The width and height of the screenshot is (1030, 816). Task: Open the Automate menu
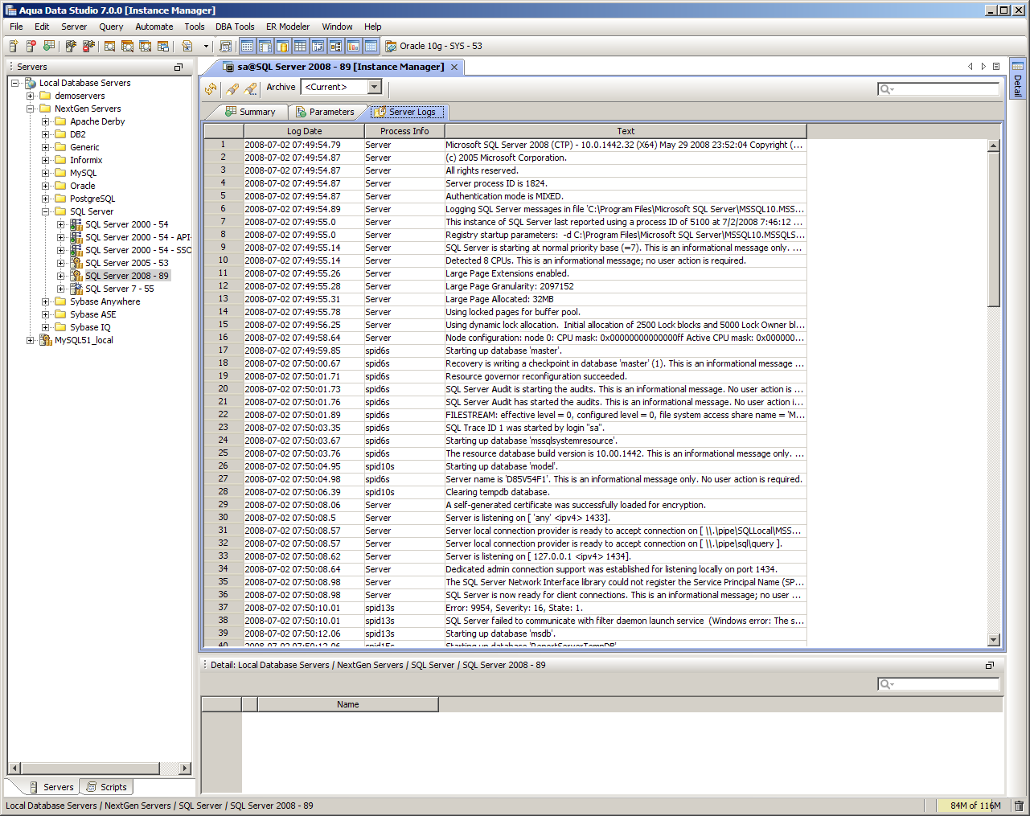point(154,27)
